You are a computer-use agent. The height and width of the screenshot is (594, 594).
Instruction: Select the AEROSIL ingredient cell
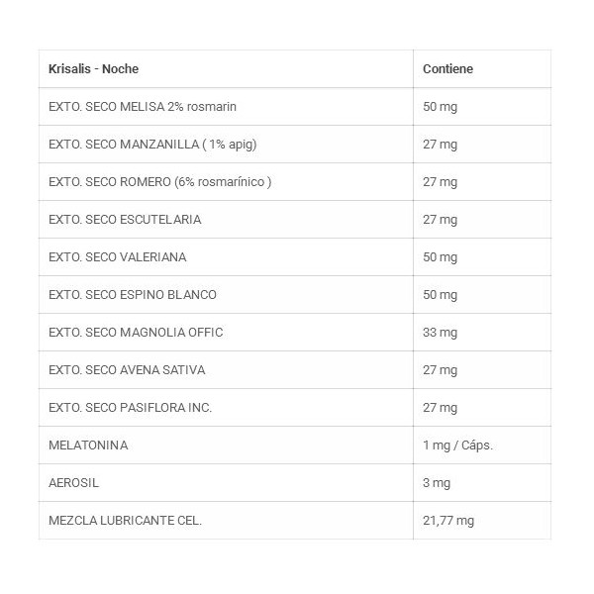[74, 482]
